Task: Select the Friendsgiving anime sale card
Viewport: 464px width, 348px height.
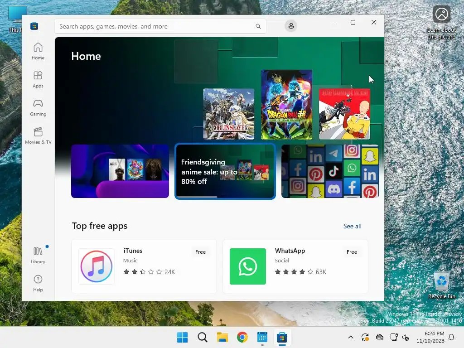Action: click(x=225, y=171)
